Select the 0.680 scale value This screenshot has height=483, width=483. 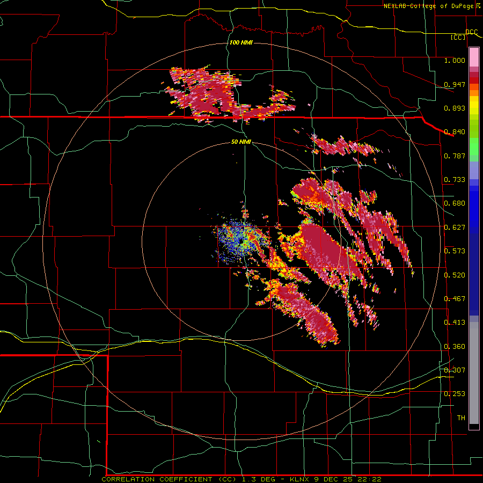(x=455, y=203)
